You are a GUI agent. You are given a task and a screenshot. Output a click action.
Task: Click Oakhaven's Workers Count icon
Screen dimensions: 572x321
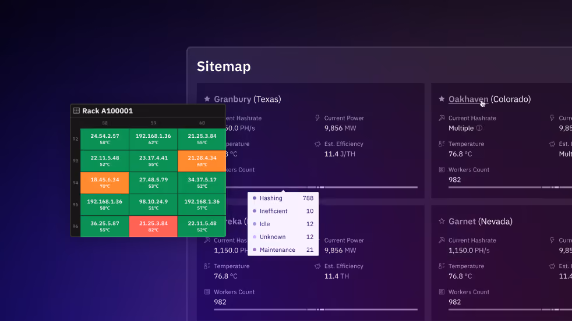coord(442,170)
